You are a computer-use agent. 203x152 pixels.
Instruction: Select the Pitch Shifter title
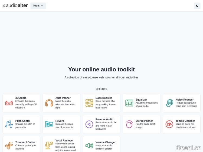pos(23,121)
